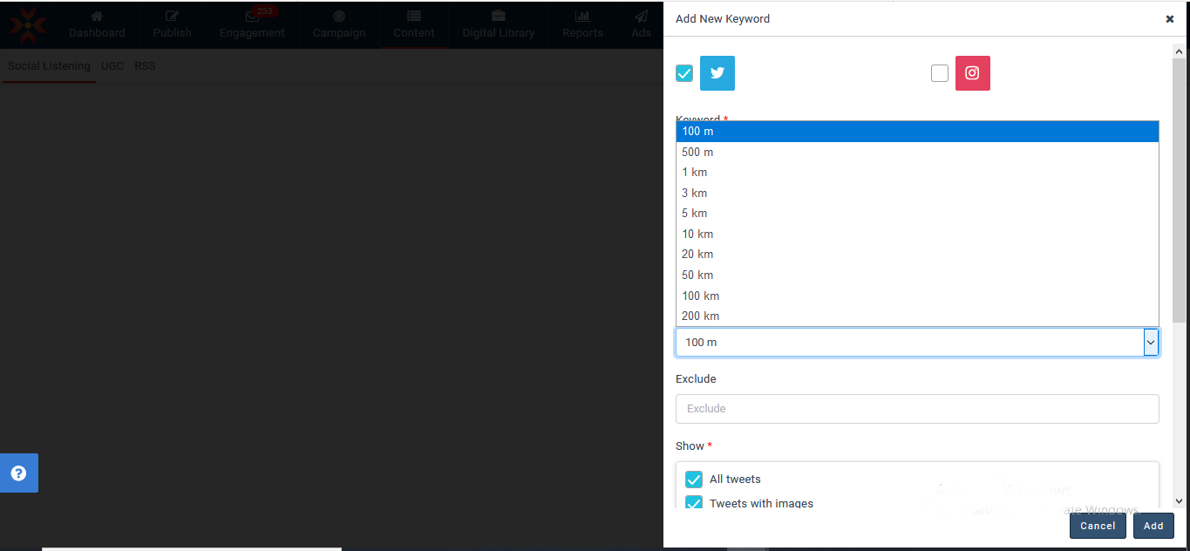The image size is (1190, 551).
Task: Select 500 m from radius list
Action: pyautogui.click(x=697, y=152)
